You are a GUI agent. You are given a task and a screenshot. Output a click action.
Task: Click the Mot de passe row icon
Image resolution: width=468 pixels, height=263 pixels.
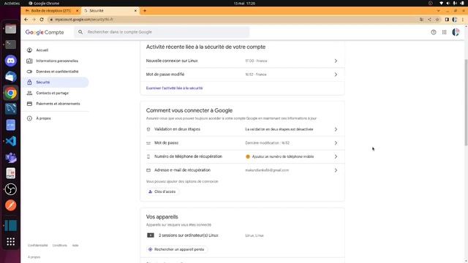click(148, 143)
